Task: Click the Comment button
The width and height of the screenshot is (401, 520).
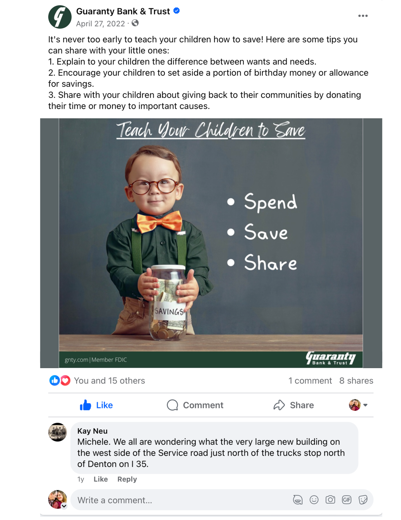Action: 195,405
